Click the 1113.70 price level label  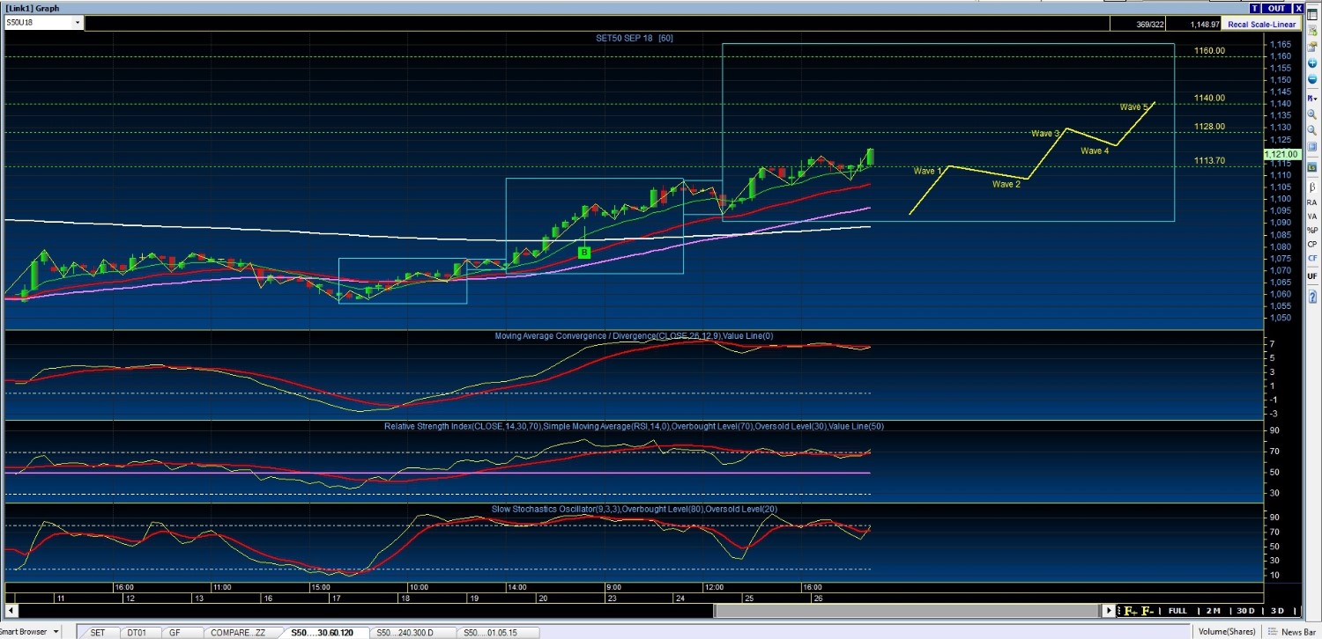(x=1209, y=160)
